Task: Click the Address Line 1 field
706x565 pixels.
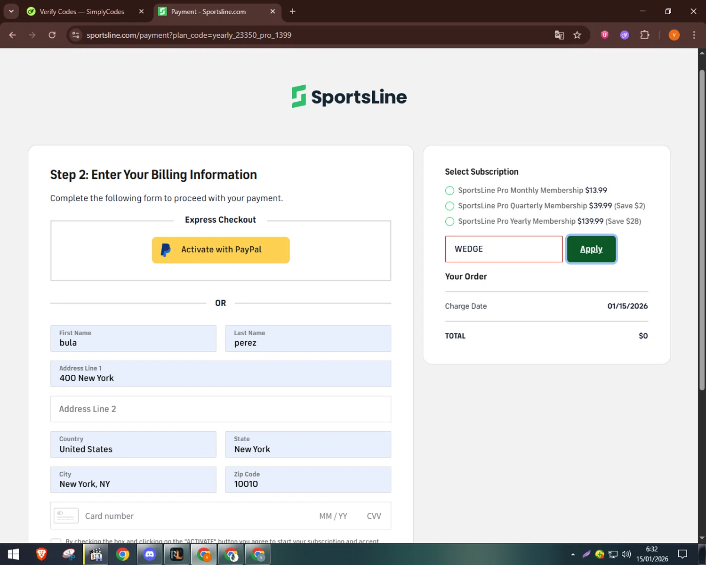Action: click(221, 374)
